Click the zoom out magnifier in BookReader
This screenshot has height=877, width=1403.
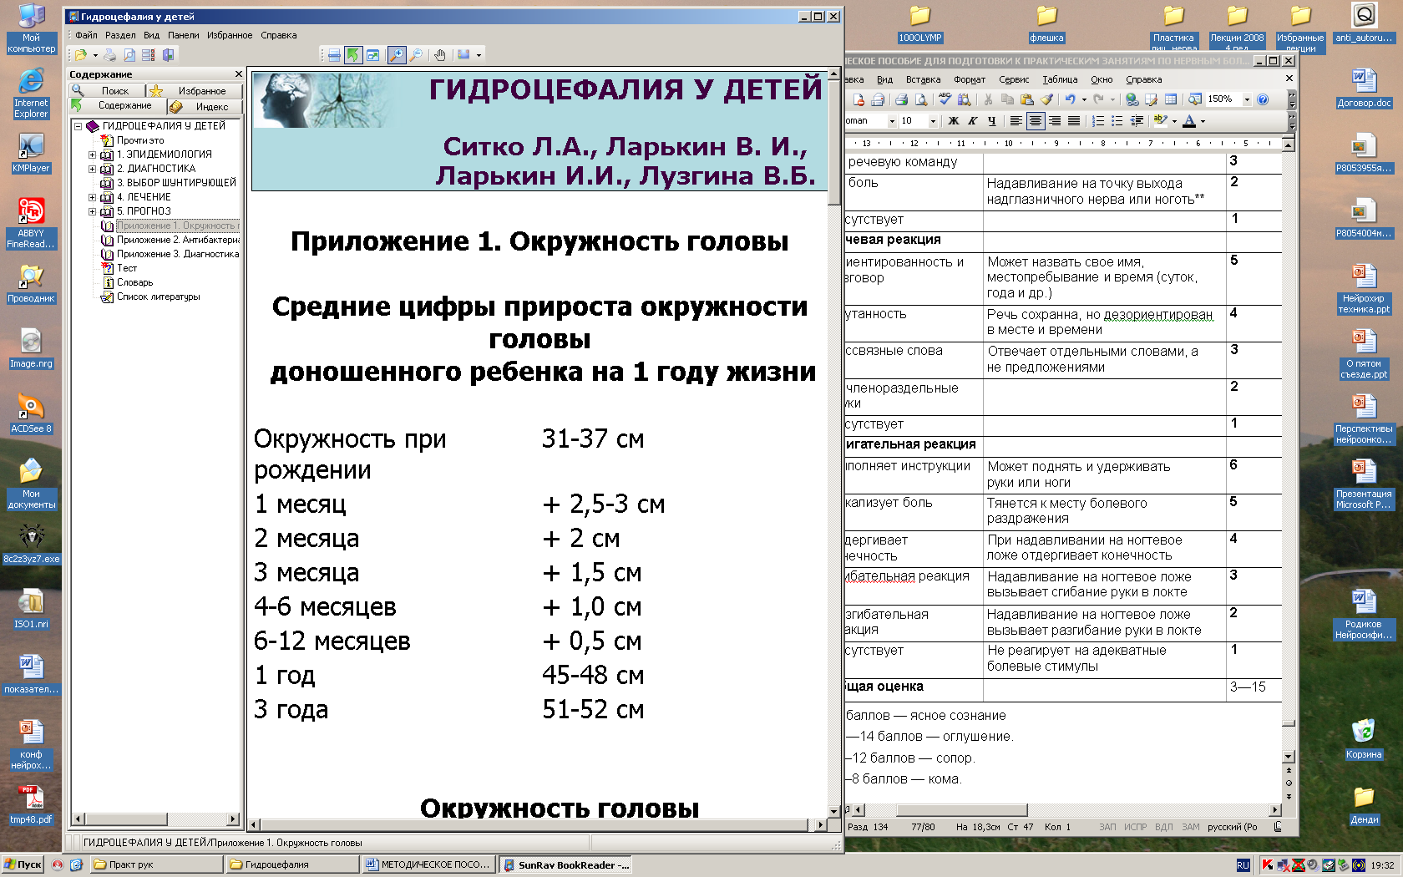click(x=416, y=55)
